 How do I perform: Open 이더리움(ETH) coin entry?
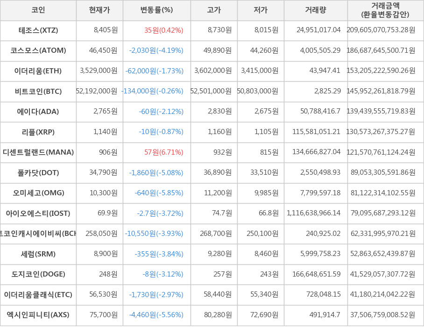(x=38, y=71)
